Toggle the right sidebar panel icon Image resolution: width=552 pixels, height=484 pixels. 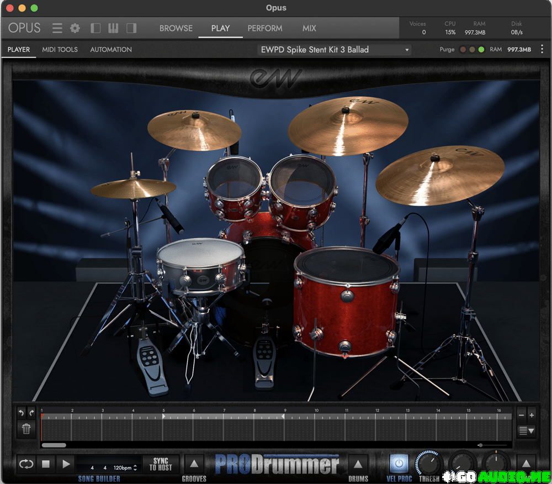tap(131, 28)
